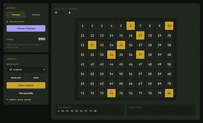
Task: Deselect number 34 on the board
Action: [x=111, y=55]
